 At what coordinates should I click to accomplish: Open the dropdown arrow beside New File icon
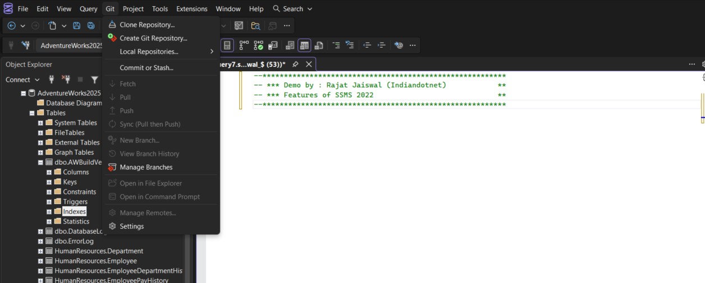(x=64, y=26)
